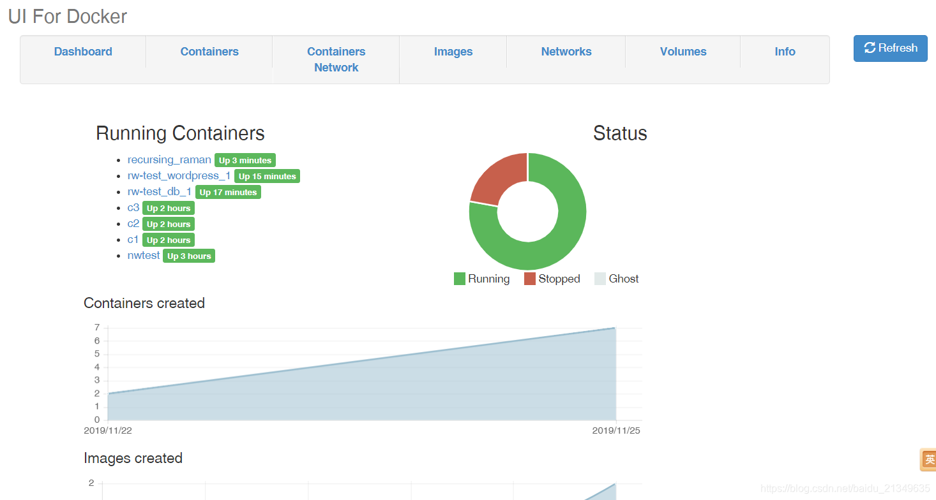Click the Containers created heading
Screen dimensions: 936x500
click(144, 303)
